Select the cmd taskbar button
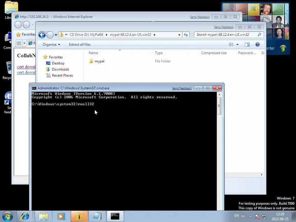The image size is (296, 222). coord(115,216)
